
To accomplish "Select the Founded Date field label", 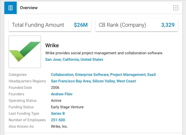I will click(20, 87).
